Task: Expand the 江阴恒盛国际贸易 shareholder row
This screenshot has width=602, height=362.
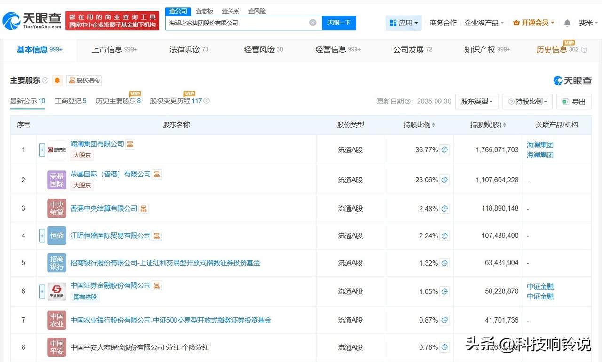Action: coord(42,236)
